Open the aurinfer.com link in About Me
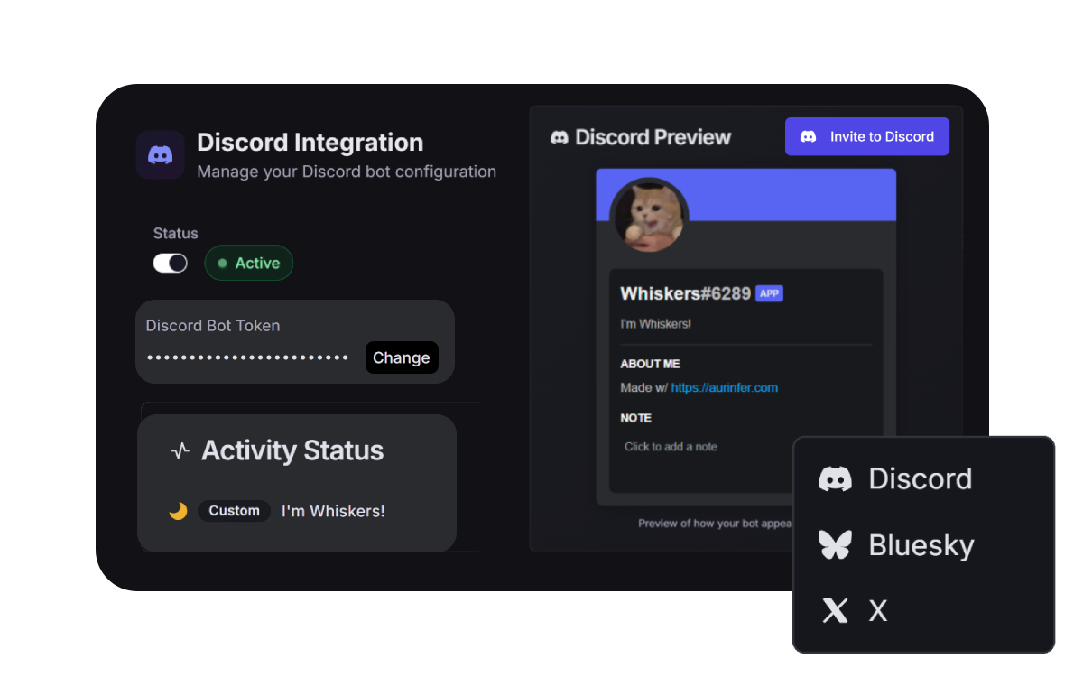The width and height of the screenshot is (1083, 677). 724,387
